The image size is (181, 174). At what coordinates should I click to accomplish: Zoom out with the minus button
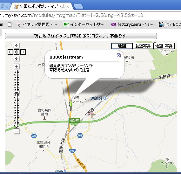coord(17,131)
